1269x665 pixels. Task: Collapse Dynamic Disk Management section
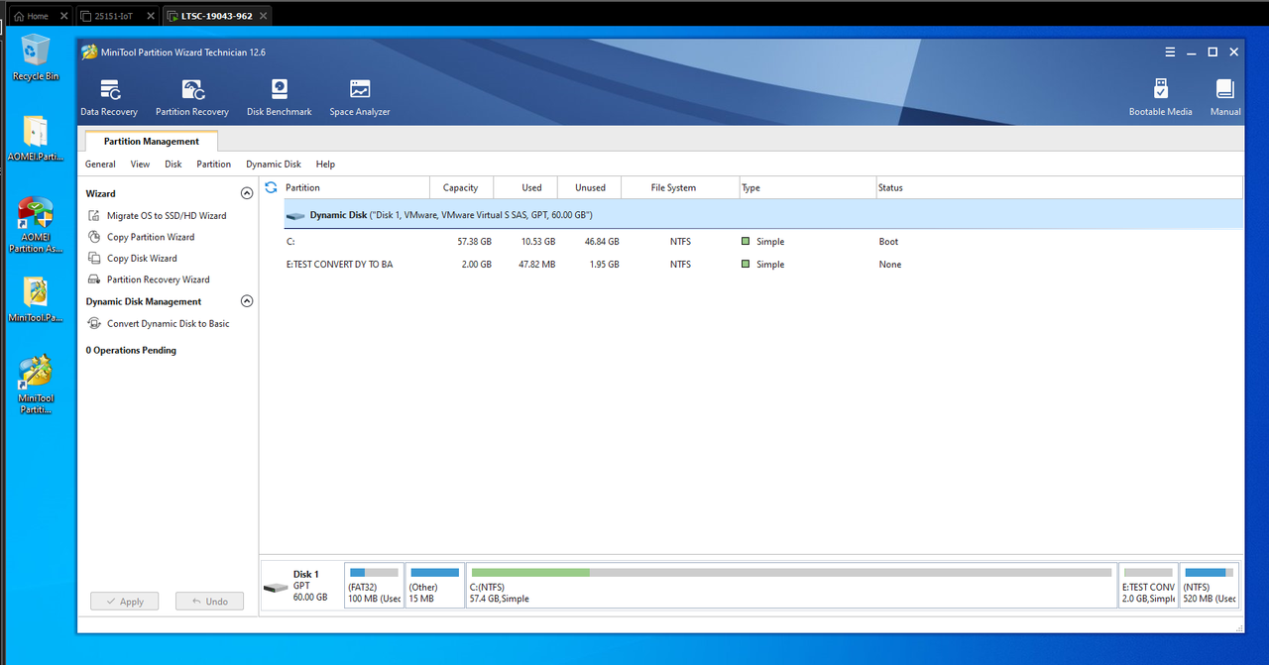pos(247,301)
